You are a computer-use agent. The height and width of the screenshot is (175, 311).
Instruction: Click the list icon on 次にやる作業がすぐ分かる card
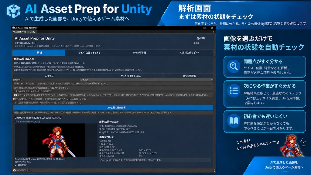(234, 91)
